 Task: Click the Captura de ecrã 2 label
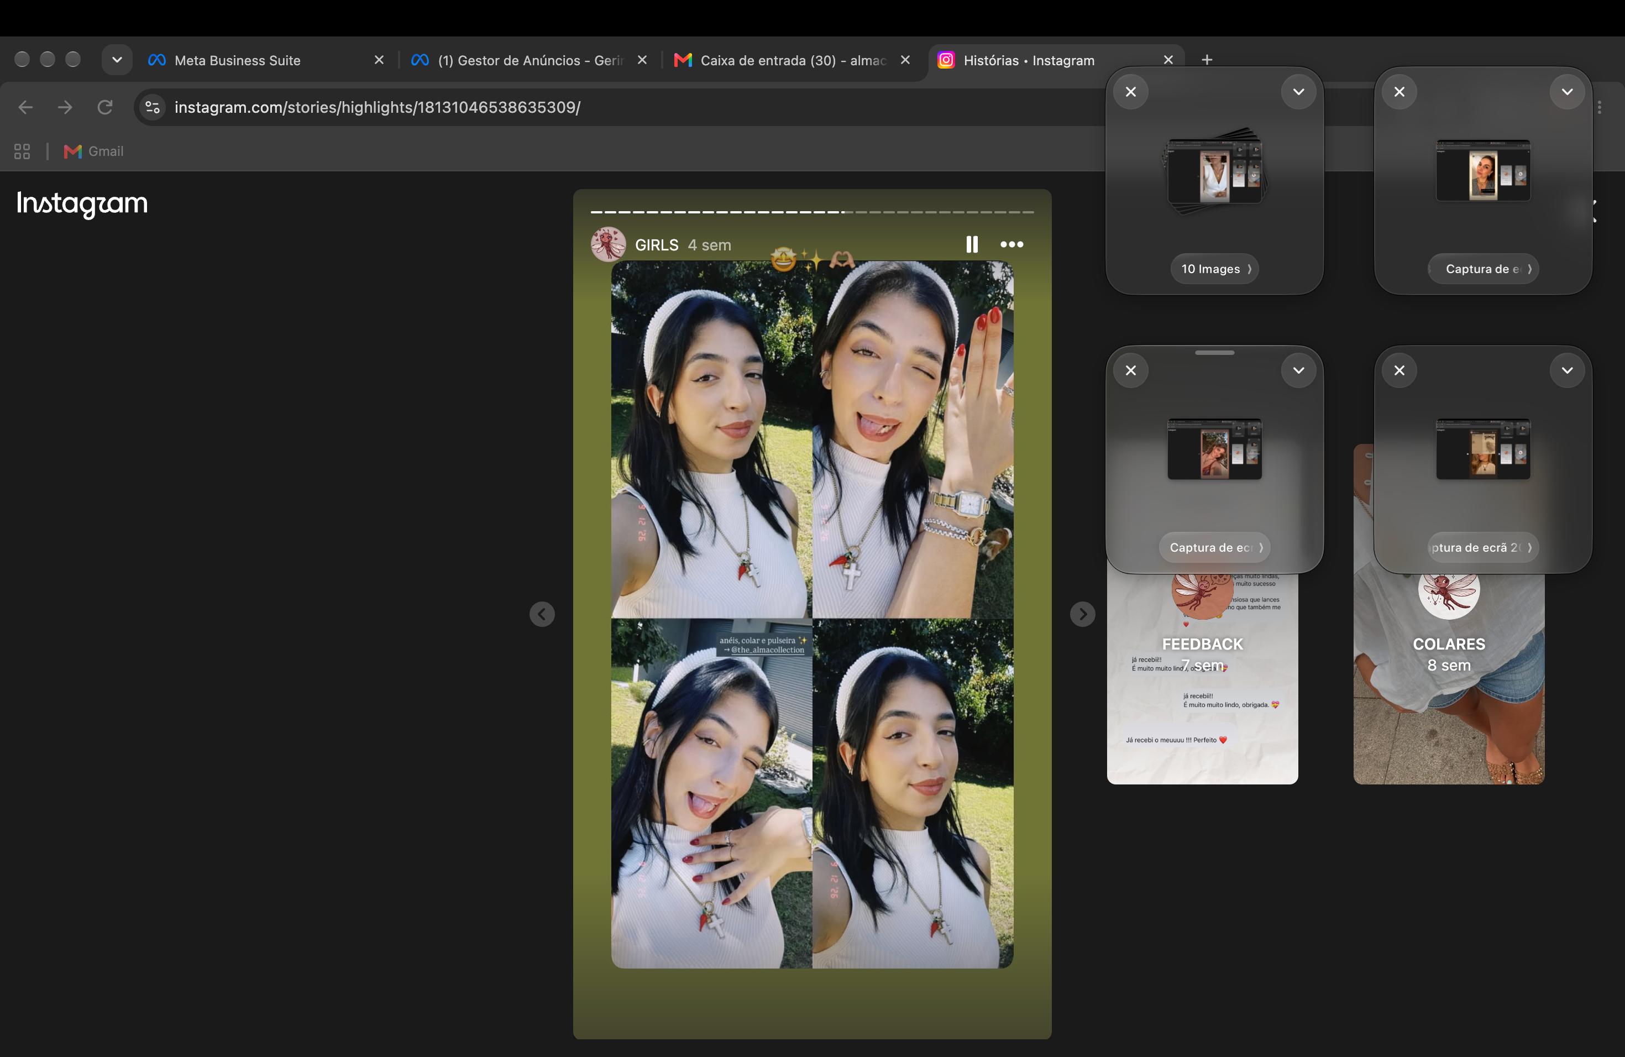click(1483, 548)
